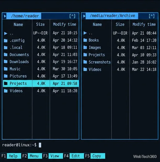
Task: Select the Screenshots folder name
Action: click(x=100, y=62)
